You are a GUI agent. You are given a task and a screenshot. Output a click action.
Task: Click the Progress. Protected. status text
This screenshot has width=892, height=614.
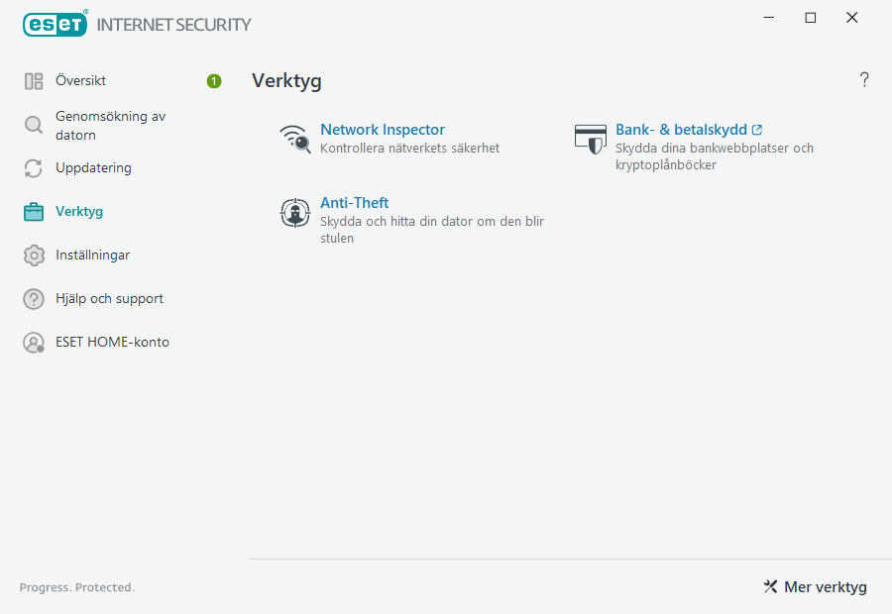[x=76, y=587]
